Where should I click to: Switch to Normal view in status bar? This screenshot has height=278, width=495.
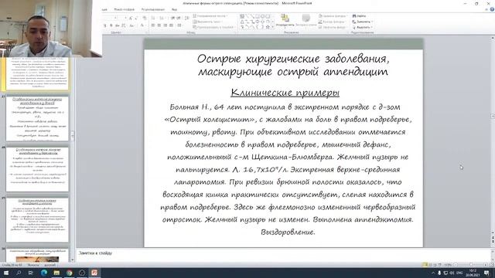(425, 265)
